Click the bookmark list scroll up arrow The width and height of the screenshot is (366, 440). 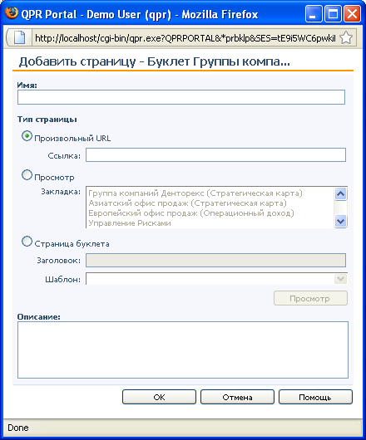tap(341, 193)
